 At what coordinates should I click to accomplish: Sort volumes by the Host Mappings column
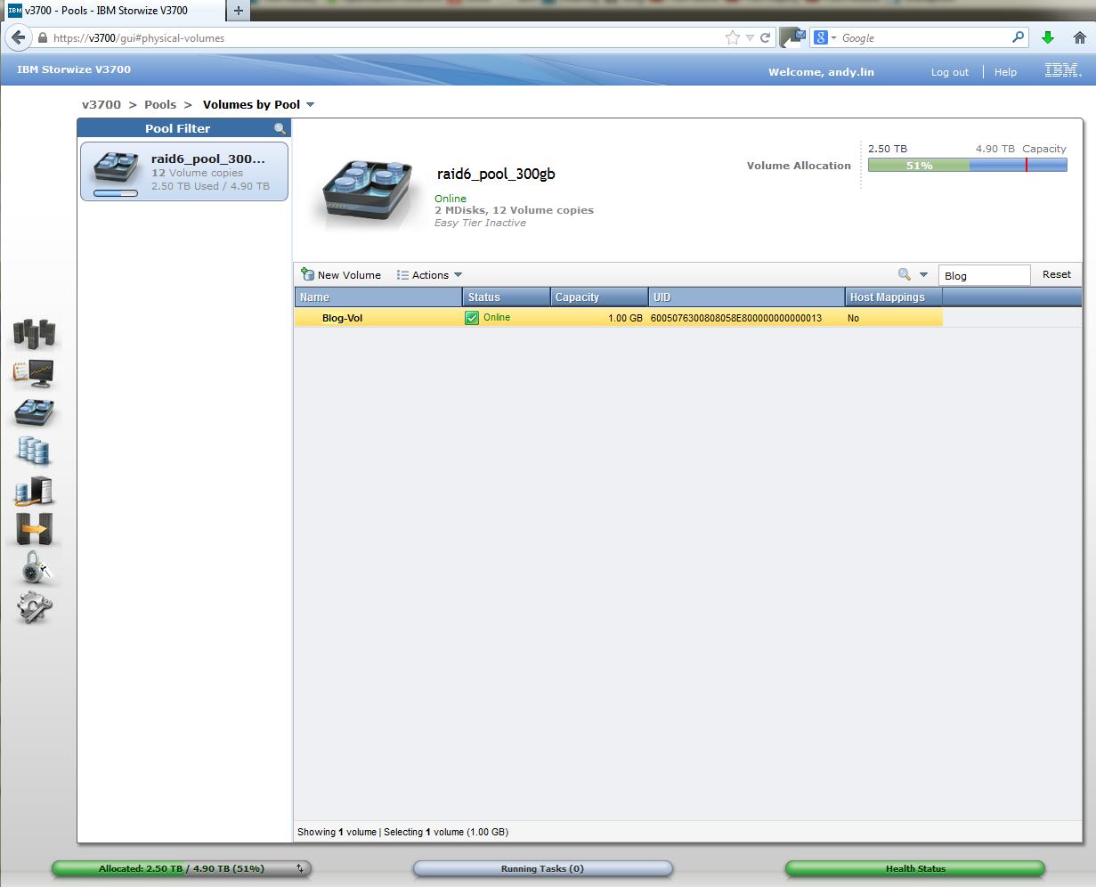893,297
